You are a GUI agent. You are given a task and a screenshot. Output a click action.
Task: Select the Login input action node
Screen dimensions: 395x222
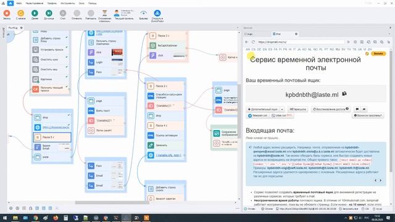pos(106,62)
